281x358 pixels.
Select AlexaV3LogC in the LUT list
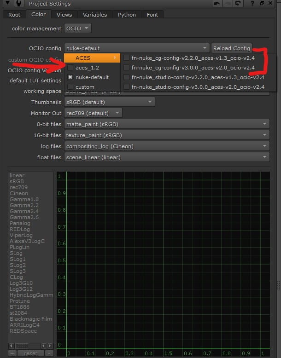tap(27, 241)
